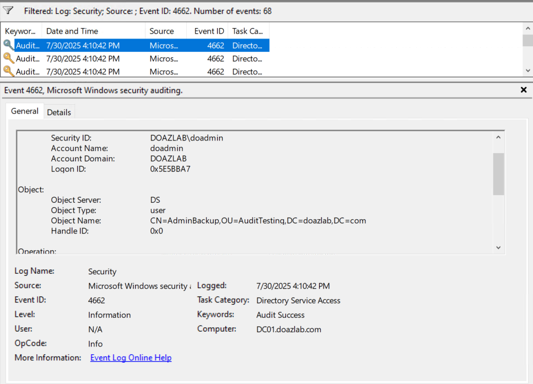Click the event list scroll-up arrow

coord(527,28)
